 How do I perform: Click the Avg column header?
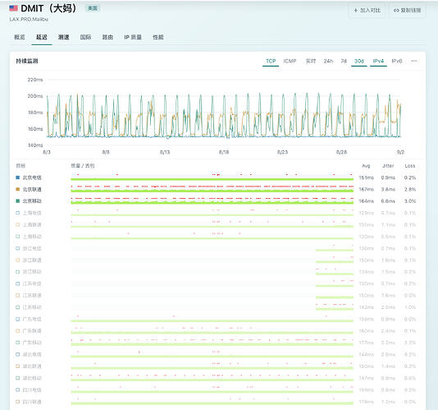366,166
